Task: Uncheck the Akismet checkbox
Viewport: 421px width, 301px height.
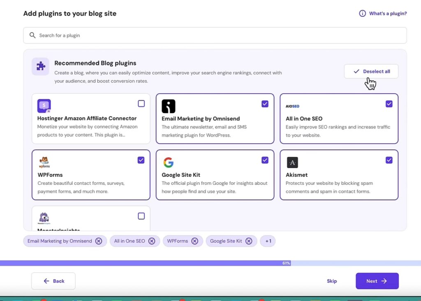Action: [389, 160]
